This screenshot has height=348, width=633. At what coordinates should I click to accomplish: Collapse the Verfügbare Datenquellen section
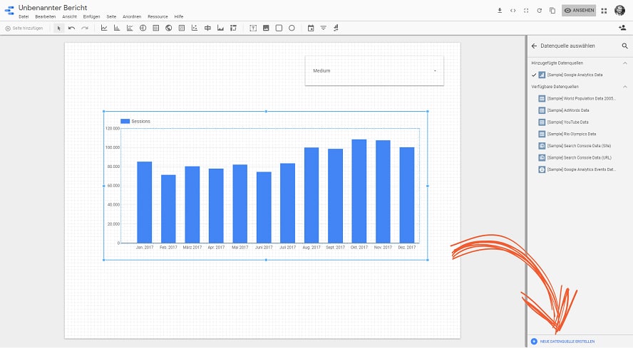pos(625,87)
